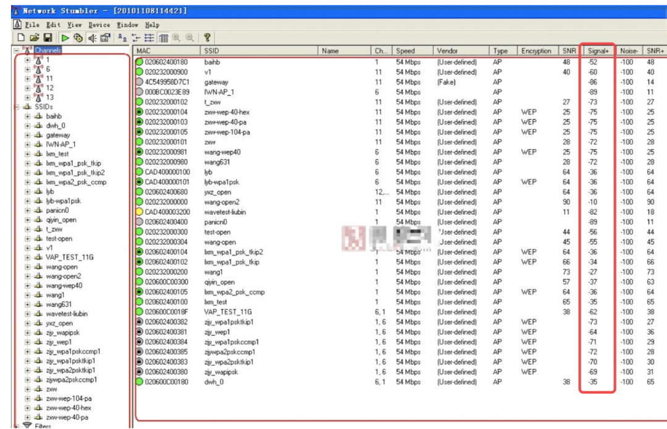This screenshot has width=667, height=429.
Task: Select the IWN-AP_1 SSID cell in list
Action: (x=219, y=92)
